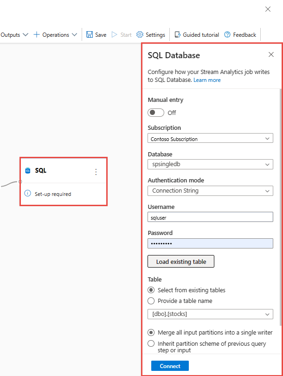Open the Subscription dropdown
This screenshot has width=283, height=376.
[x=210, y=138]
